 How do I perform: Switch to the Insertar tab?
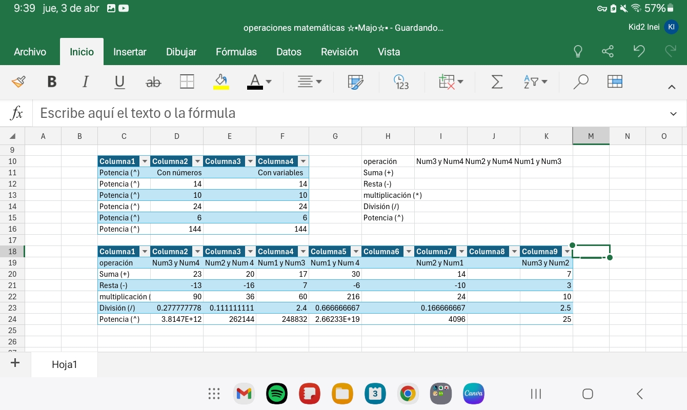tap(130, 52)
